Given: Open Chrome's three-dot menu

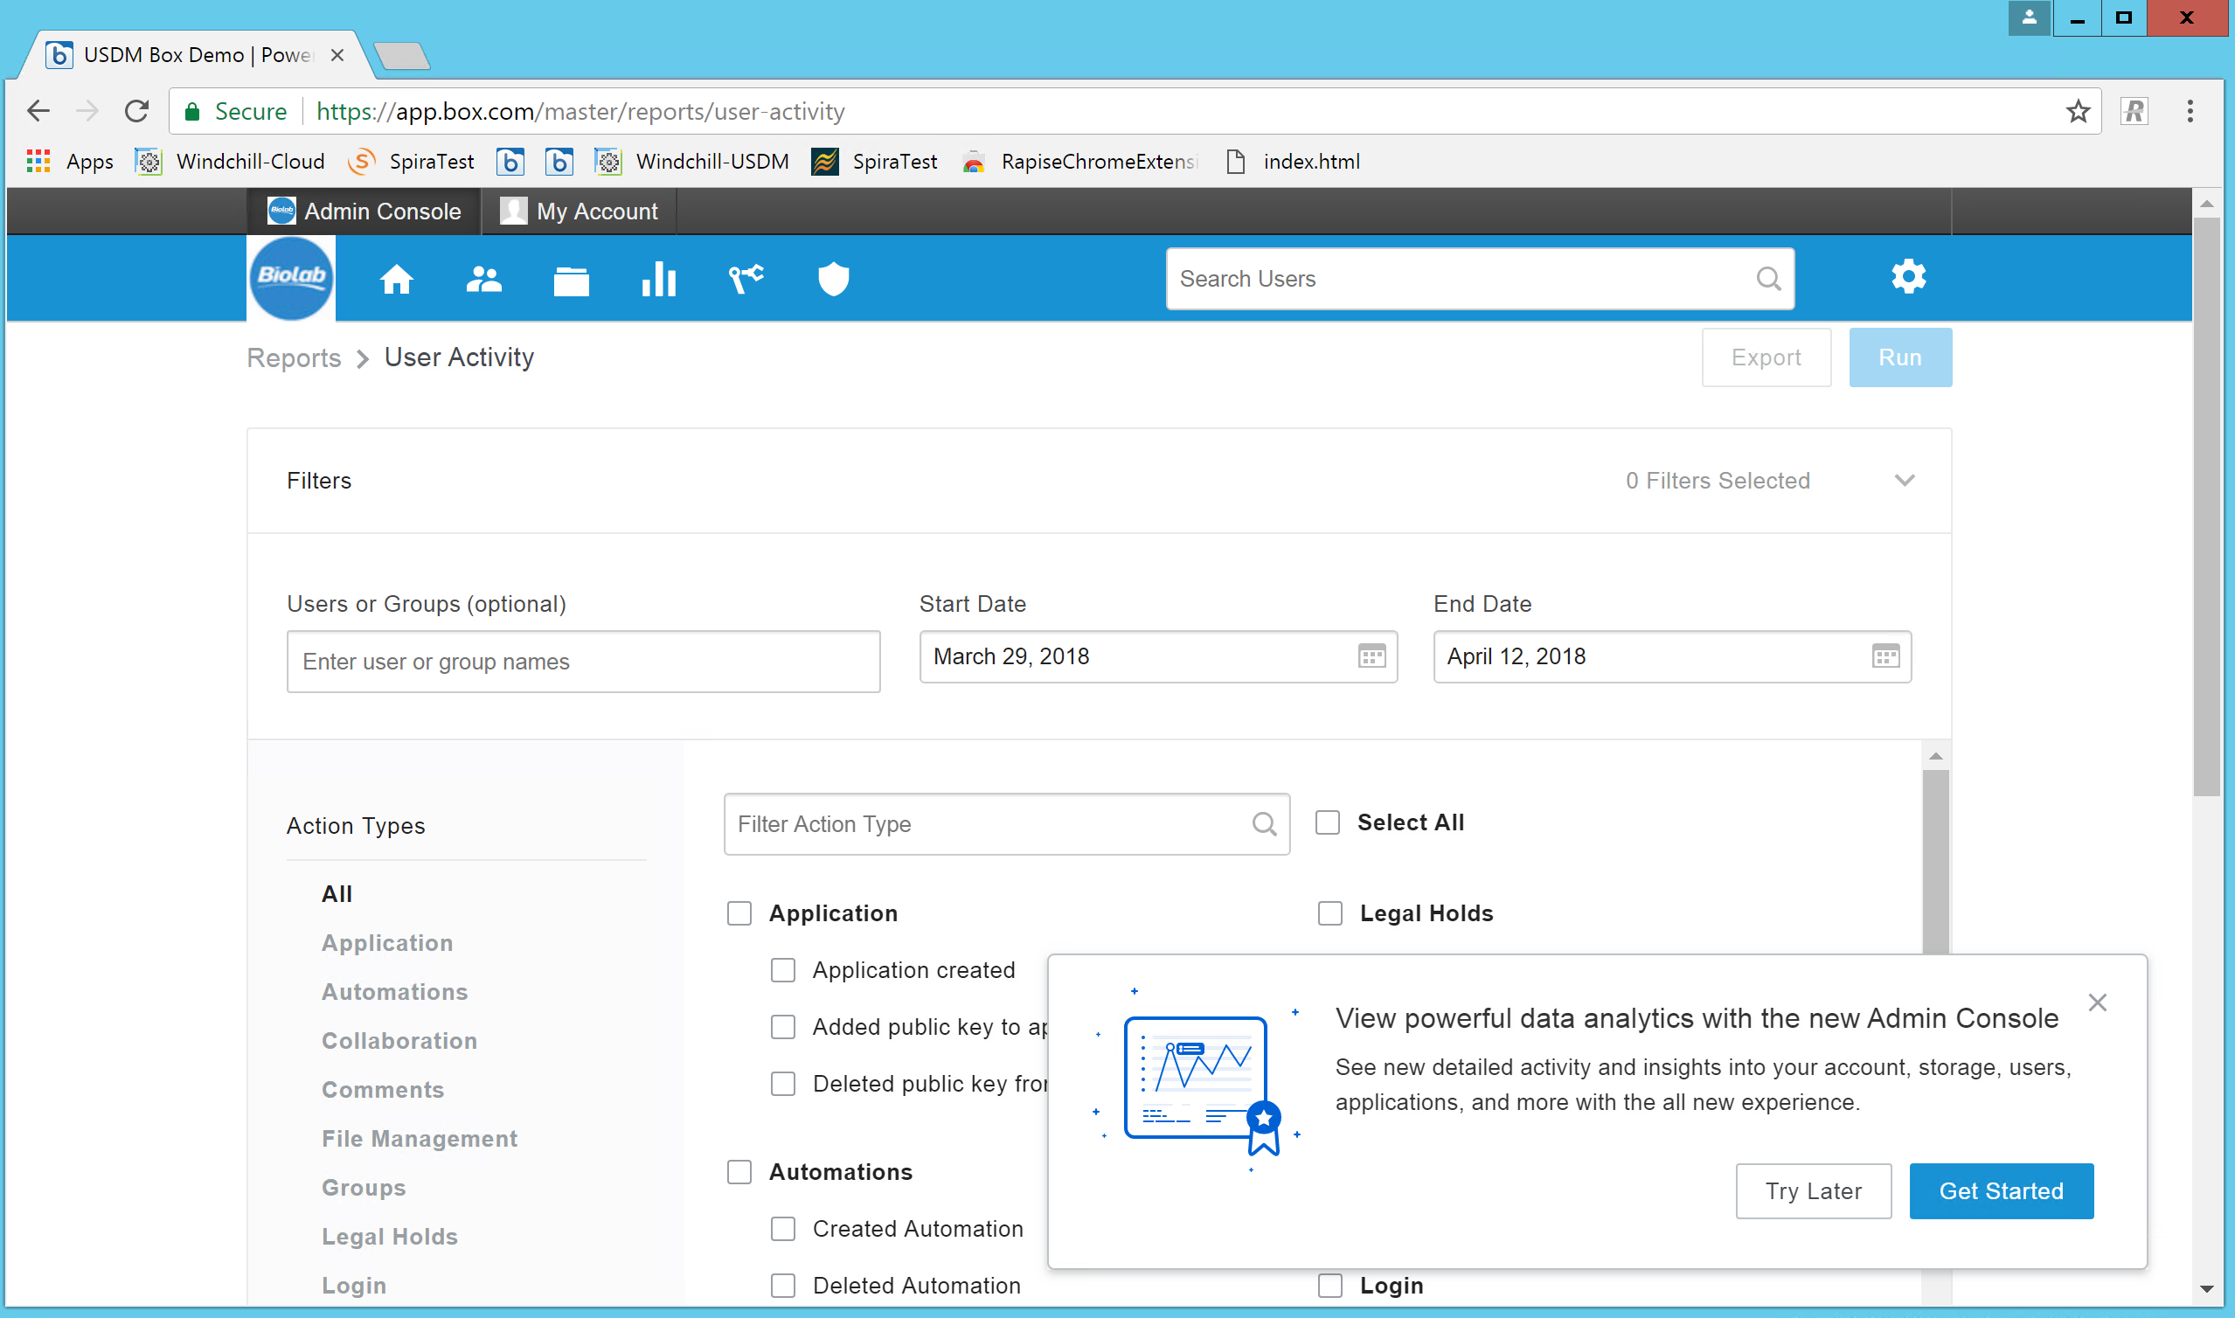Looking at the screenshot, I should pyautogui.click(x=2190, y=111).
